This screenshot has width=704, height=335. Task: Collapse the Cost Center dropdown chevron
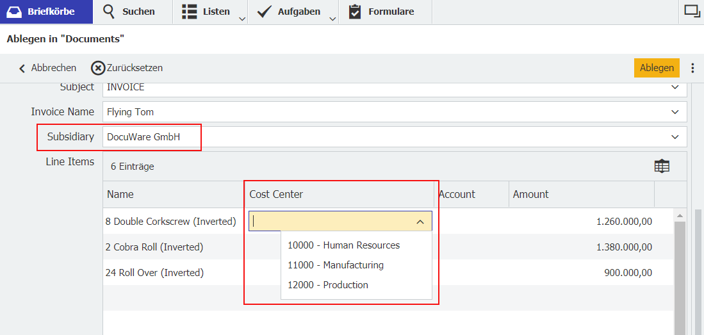pos(420,222)
